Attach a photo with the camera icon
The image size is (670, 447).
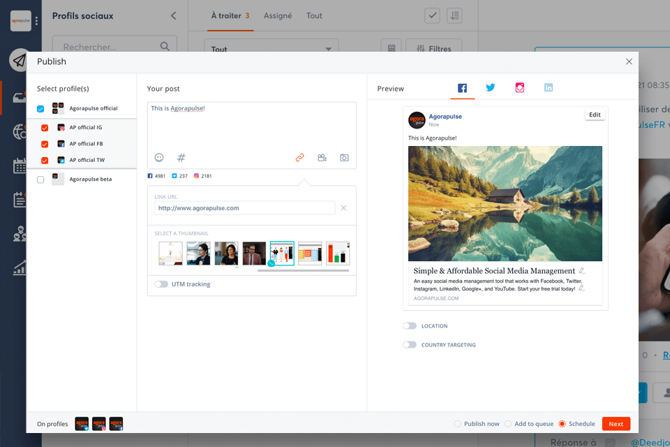tap(344, 158)
